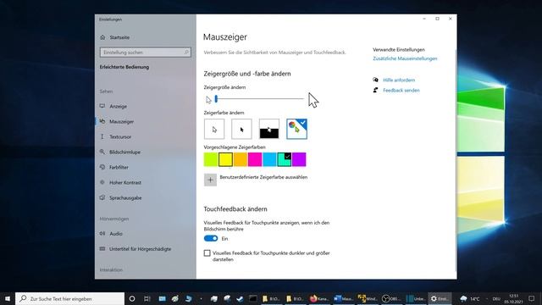Open OBS Studio in taskbar

coord(391,298)
